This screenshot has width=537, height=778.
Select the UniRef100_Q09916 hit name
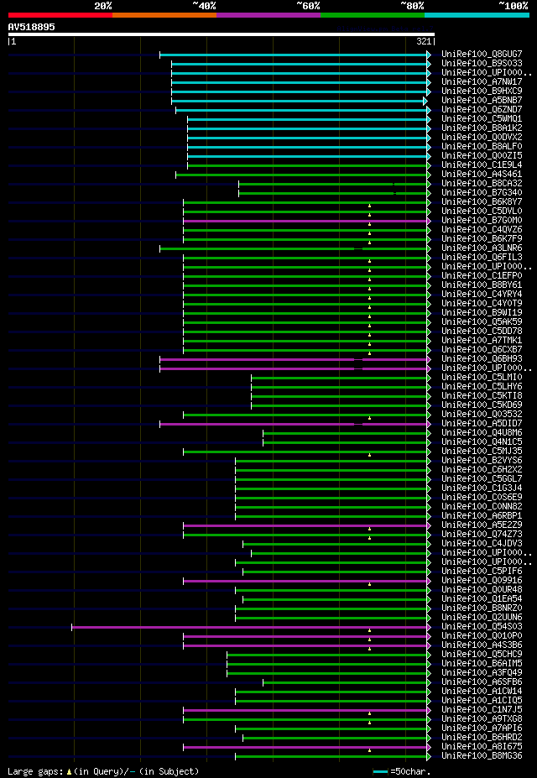pos(482,581)
